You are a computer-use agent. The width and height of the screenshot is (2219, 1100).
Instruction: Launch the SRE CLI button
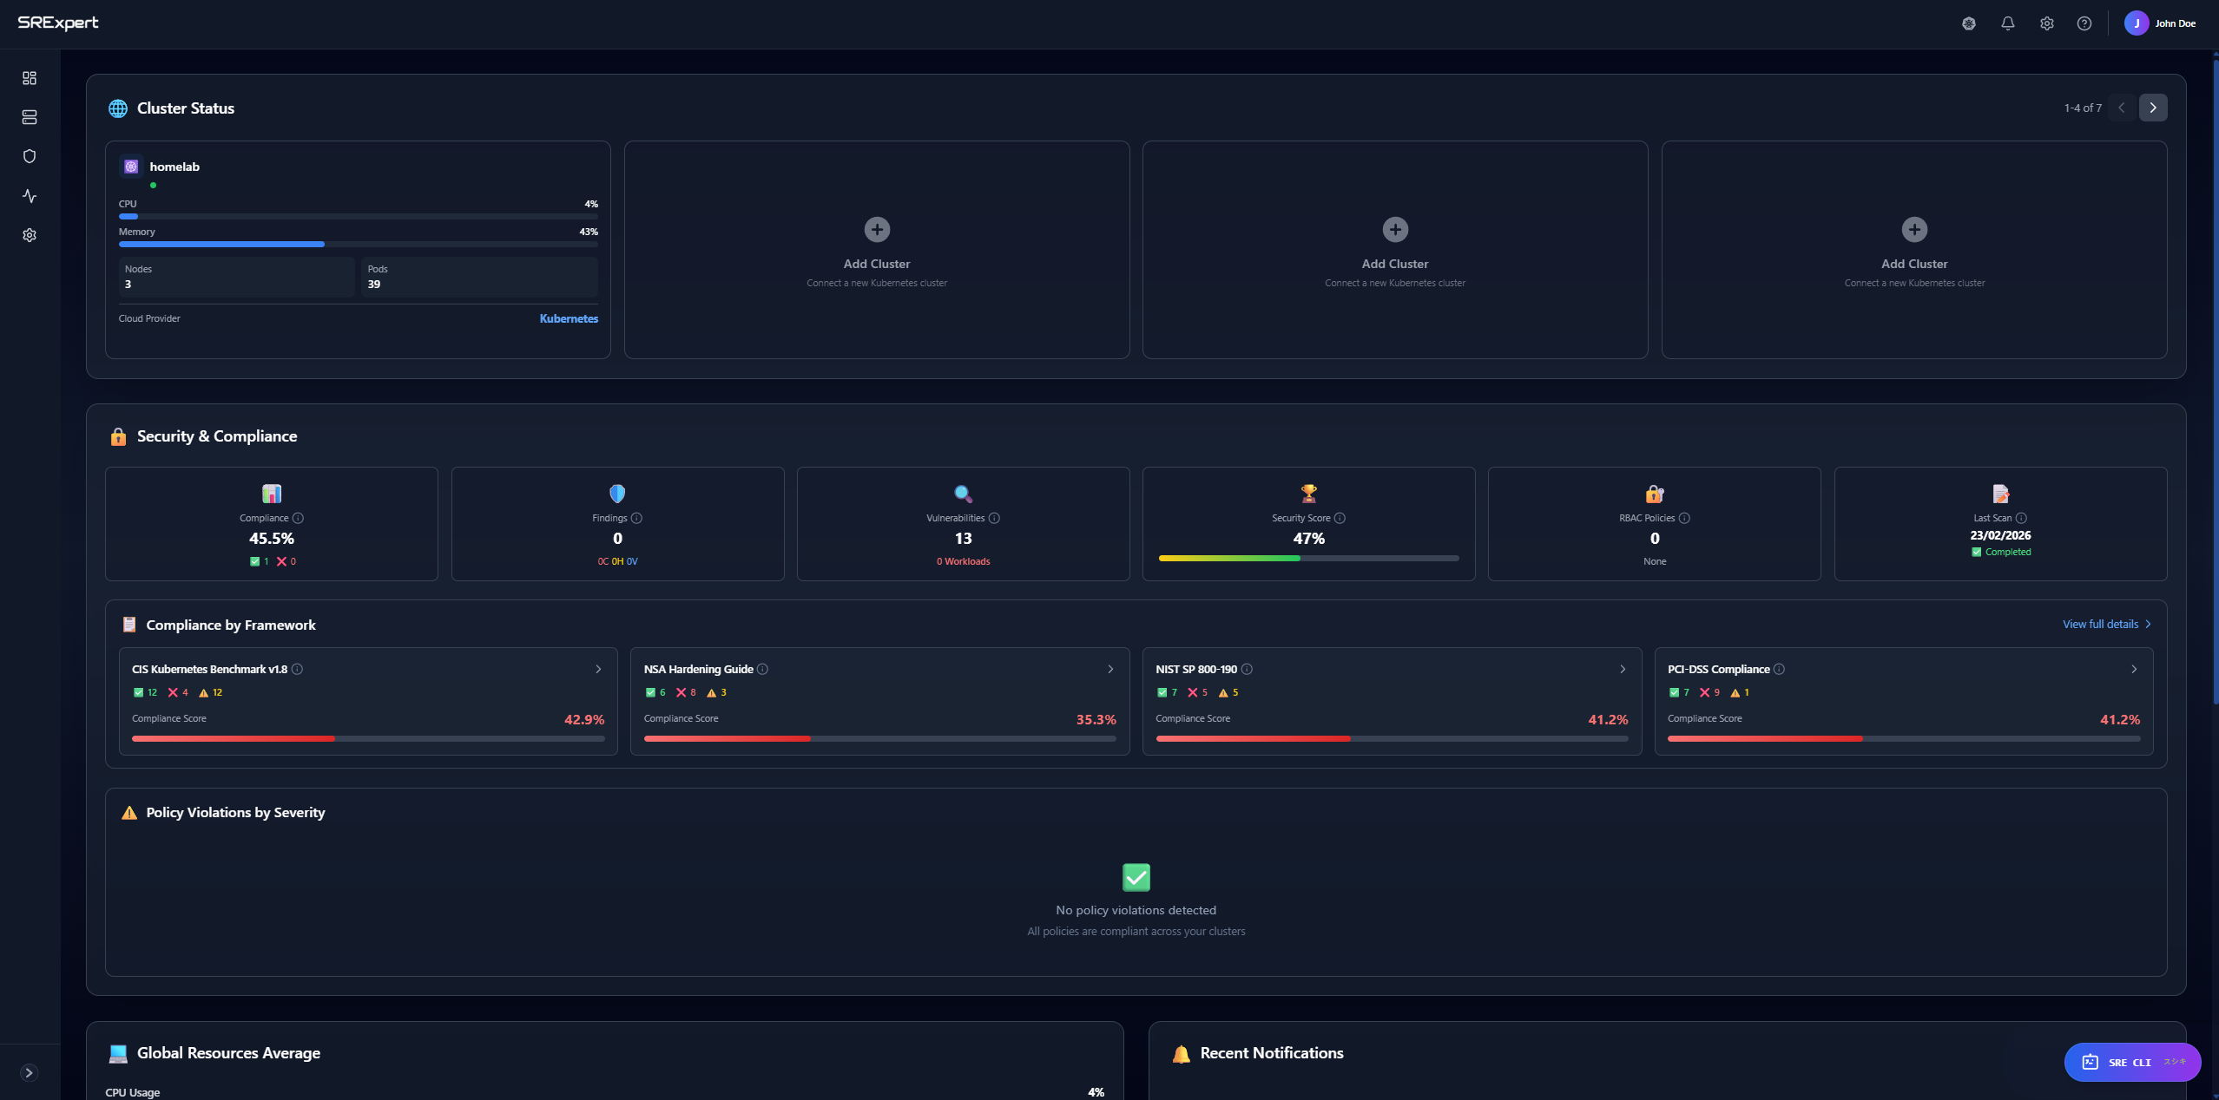tap(2131, 1062)
